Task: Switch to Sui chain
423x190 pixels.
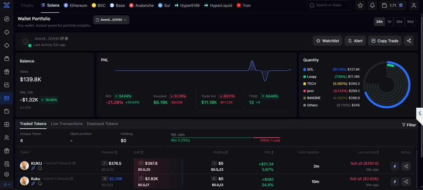Action: point(164,6)
